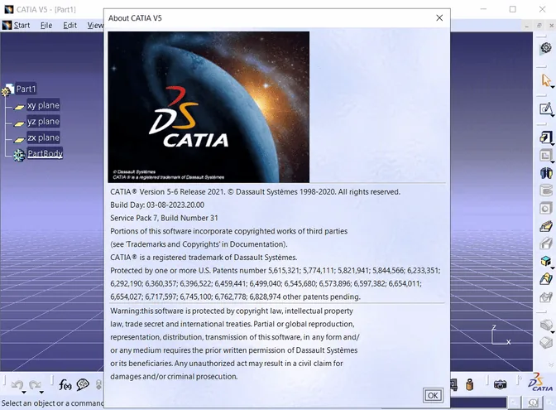
Task: Select Part1 in the specification tree
Action: tap(26, 89)
